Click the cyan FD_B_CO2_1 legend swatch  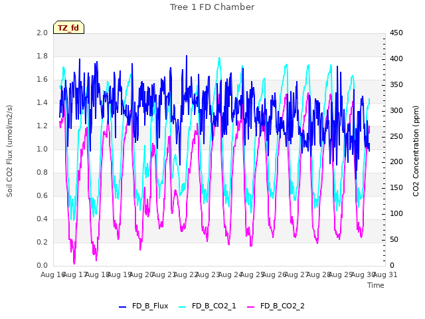183,307
